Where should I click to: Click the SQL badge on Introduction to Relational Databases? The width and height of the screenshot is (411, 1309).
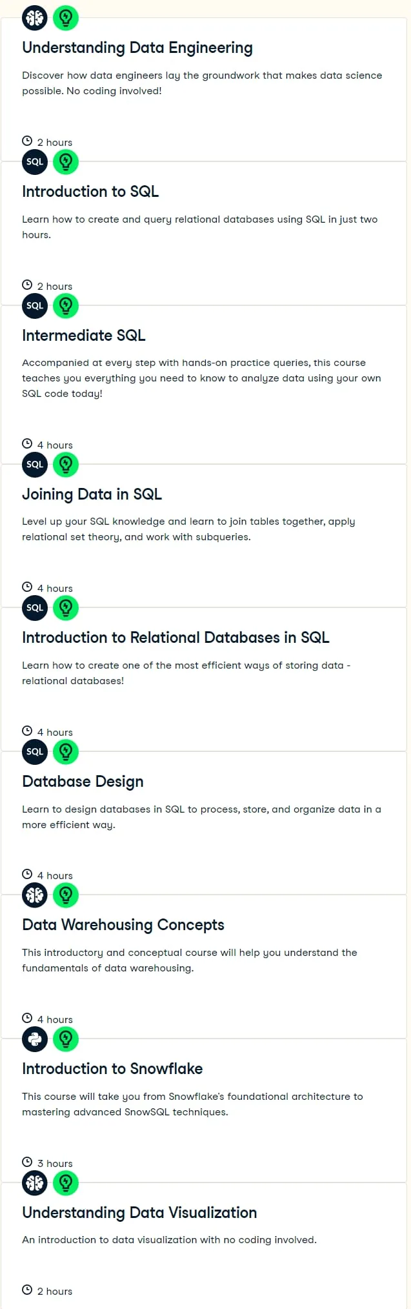pyautogui.click(x=35, y=608)
